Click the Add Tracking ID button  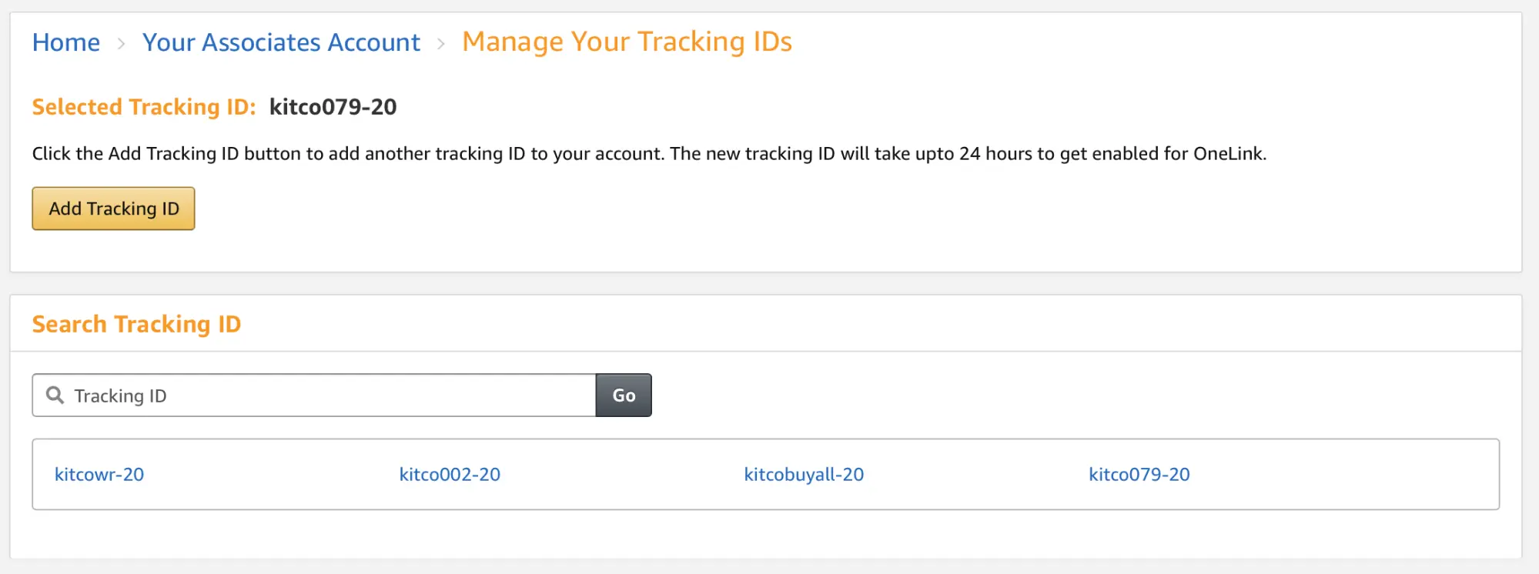coord(112,208)
